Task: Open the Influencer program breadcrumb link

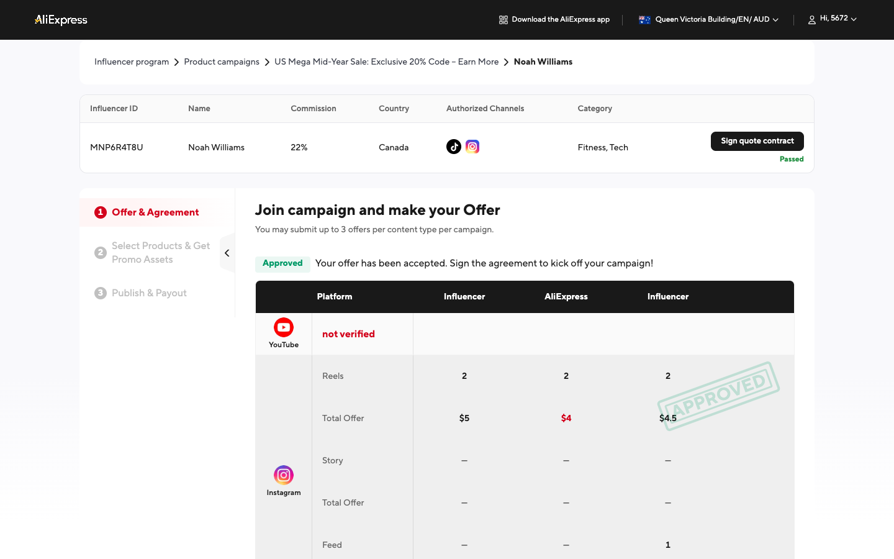Action: (132, 62)
